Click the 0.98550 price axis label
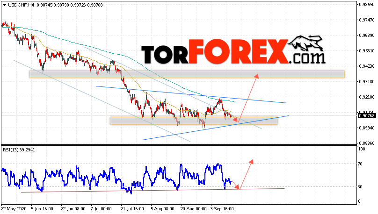 coord(366,4)
